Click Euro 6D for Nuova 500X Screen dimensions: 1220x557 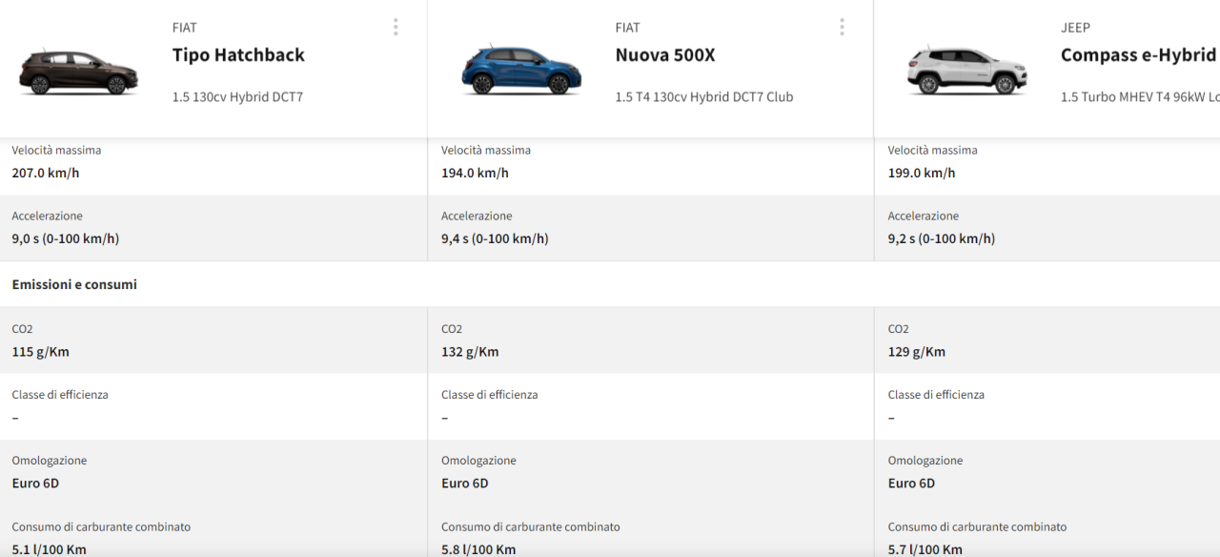point(465,484)
